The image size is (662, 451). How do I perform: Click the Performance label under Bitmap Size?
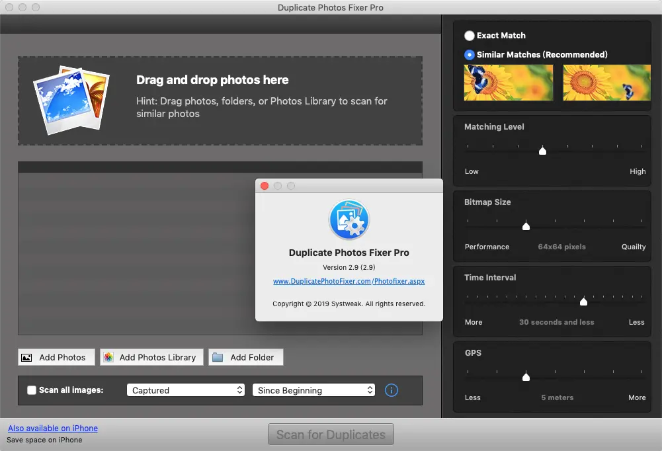[487, 247]
